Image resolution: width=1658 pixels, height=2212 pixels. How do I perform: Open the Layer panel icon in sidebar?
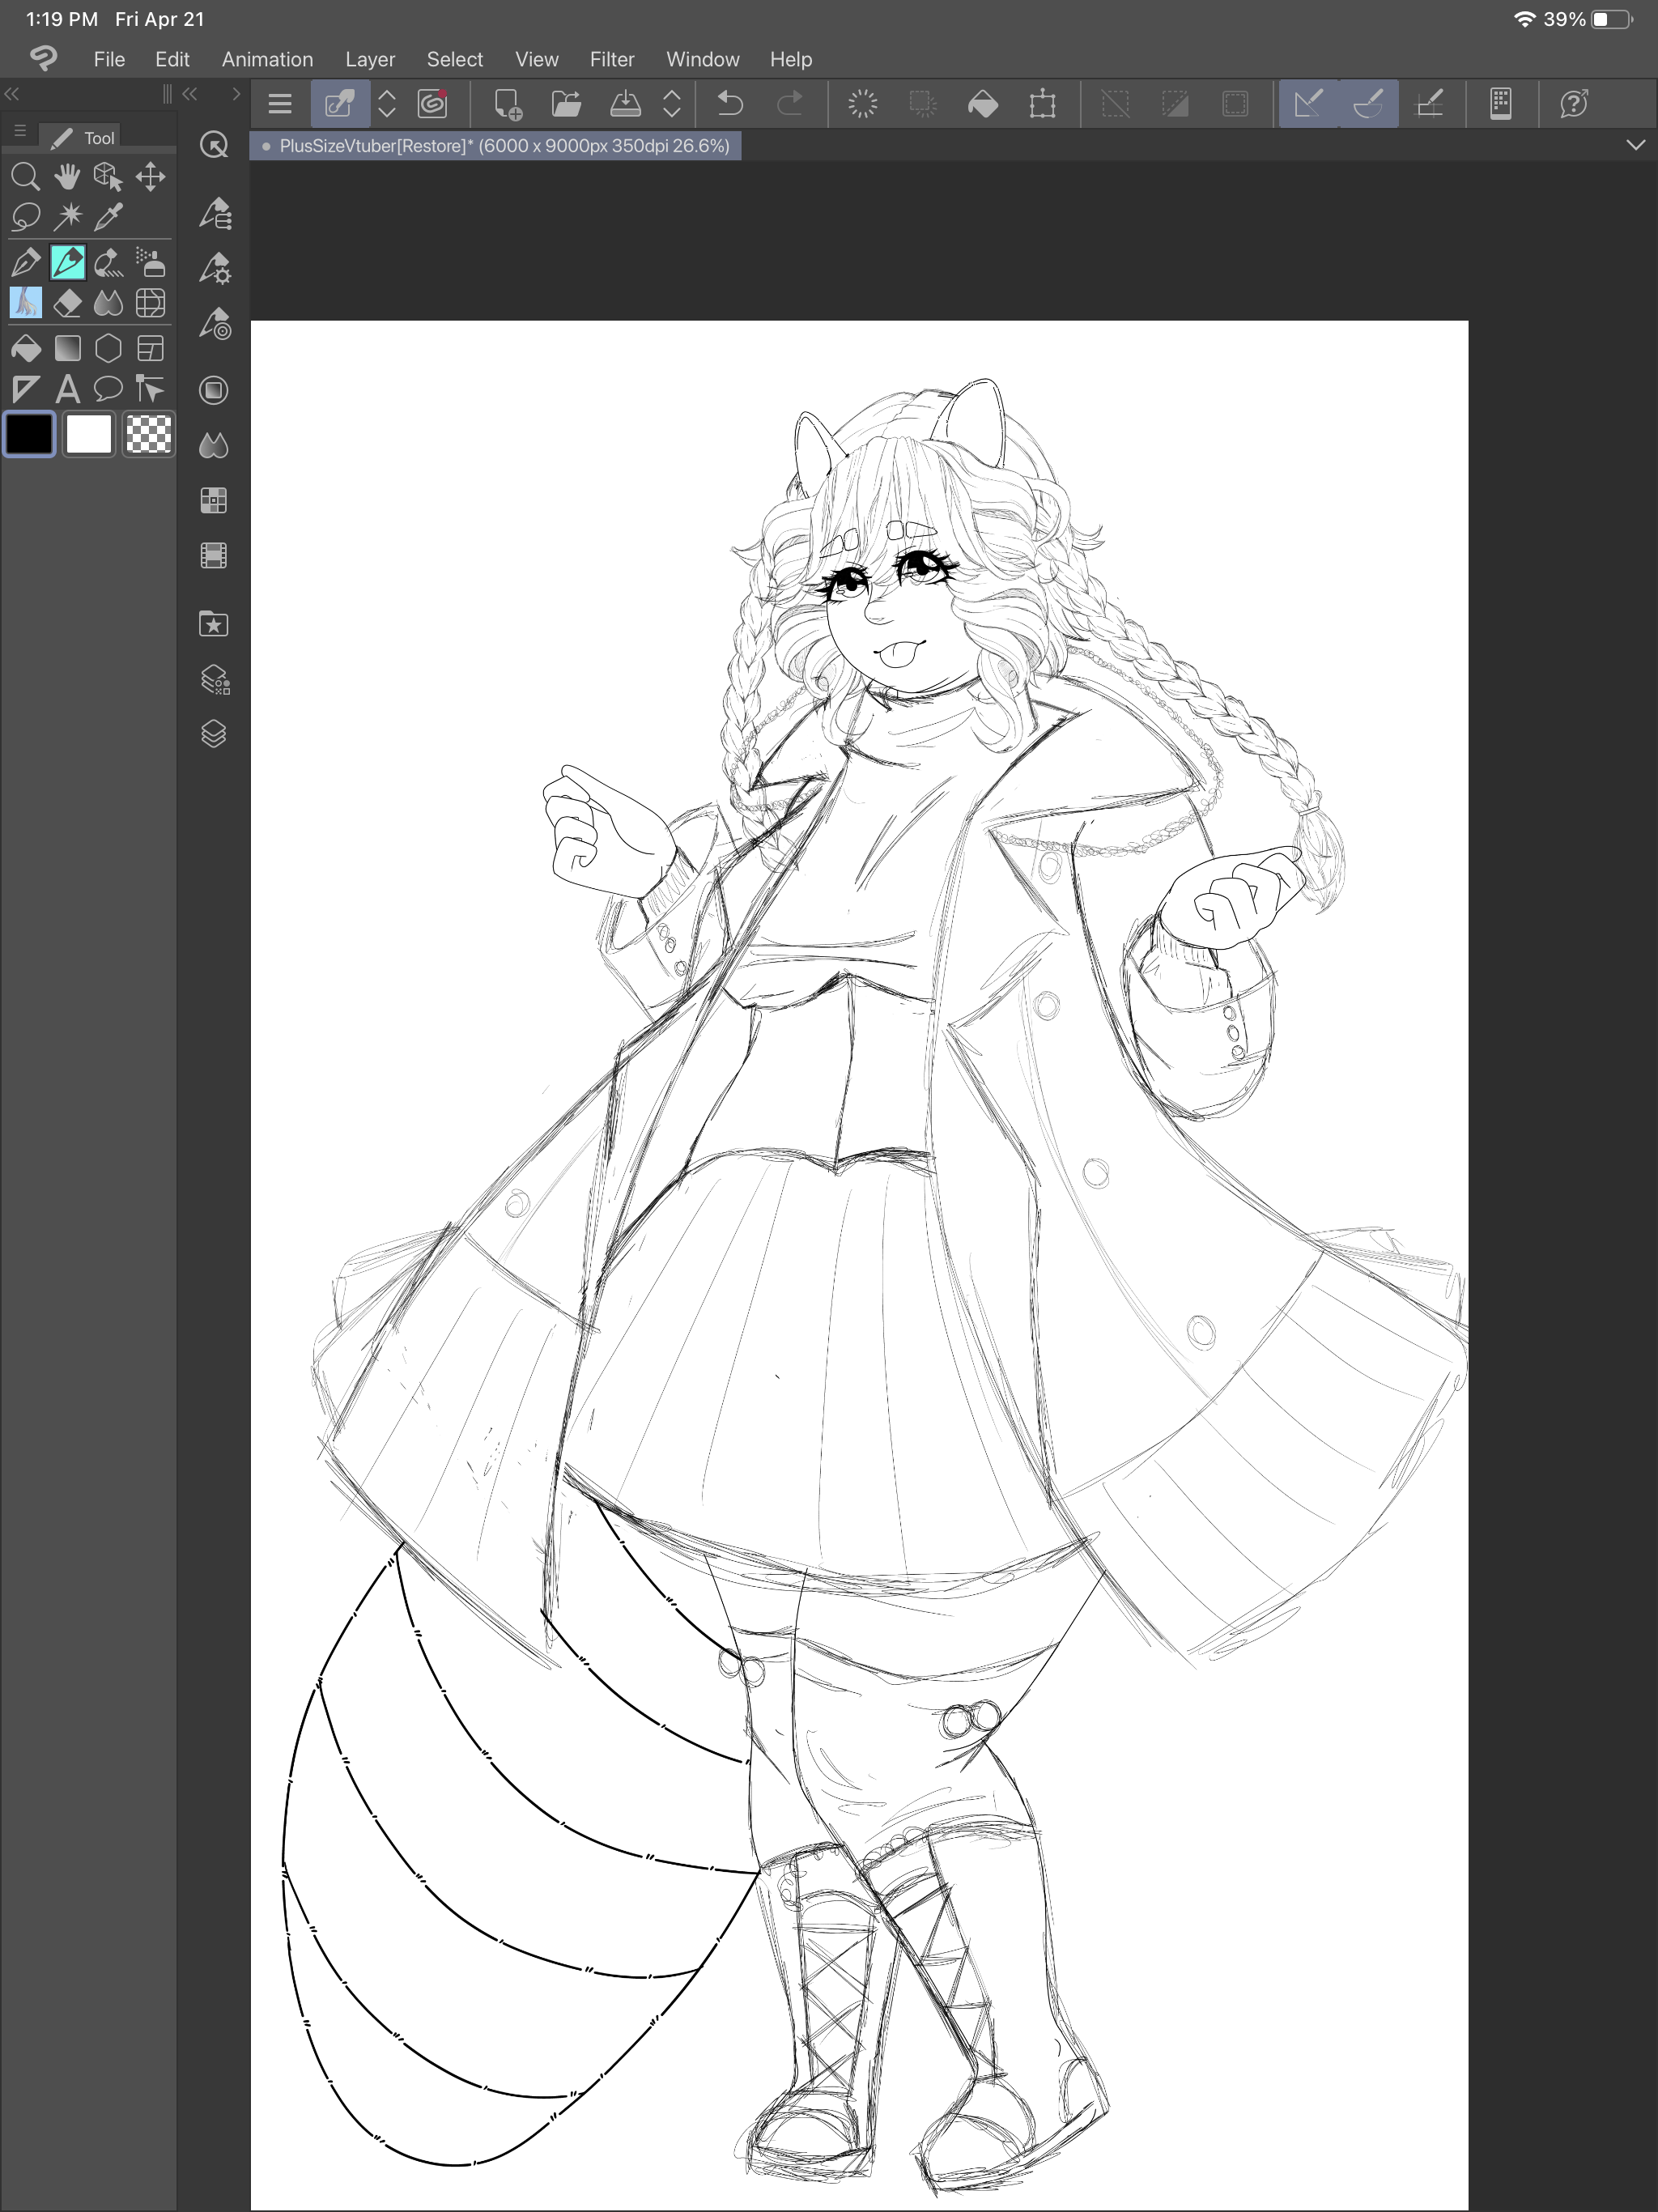(x=214, y=734)
